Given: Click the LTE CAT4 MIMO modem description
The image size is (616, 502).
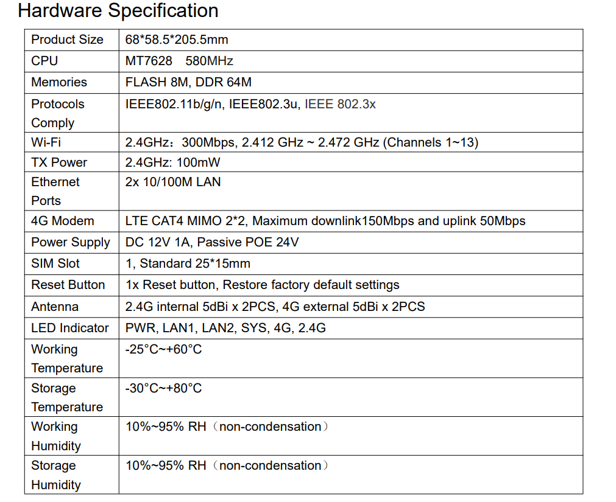Looking at the screenshot, I should pyautogui.click(x=325, y=221).
